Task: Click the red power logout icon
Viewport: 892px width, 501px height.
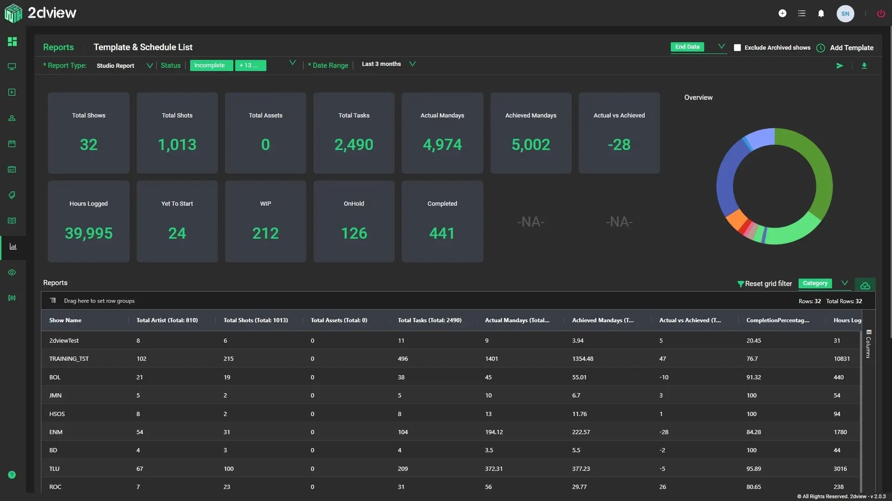Action: pyautogui.click(x=881, y=13)
